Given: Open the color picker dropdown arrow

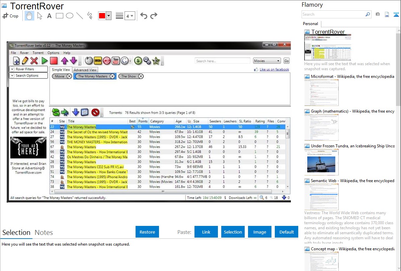Looking at the screenshot, I should (109, 16).
